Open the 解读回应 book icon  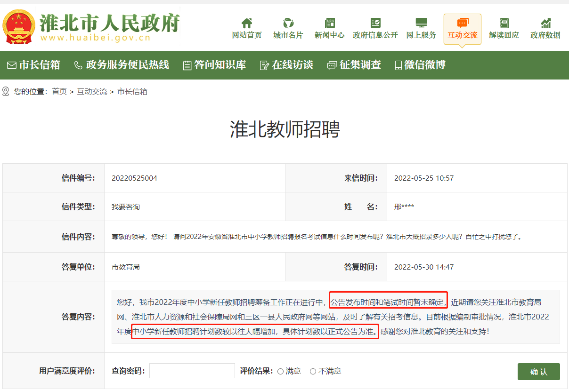coord(504,23)
